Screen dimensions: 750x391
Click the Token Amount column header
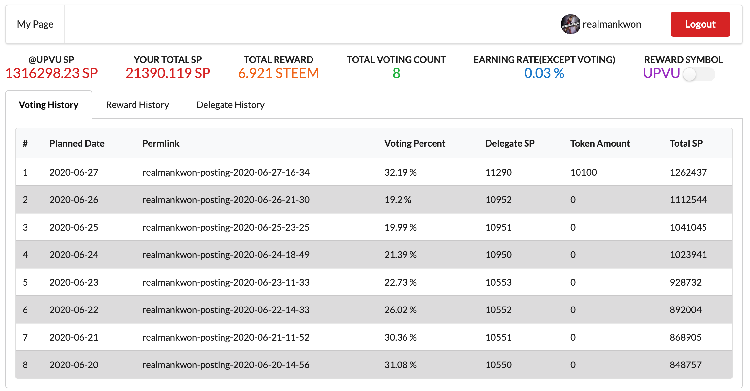point(600,143)
